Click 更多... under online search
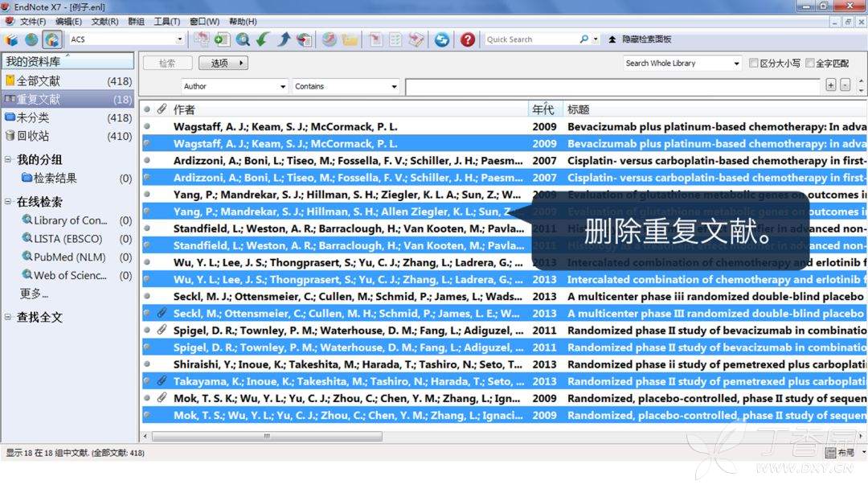 tap(34, 294)
